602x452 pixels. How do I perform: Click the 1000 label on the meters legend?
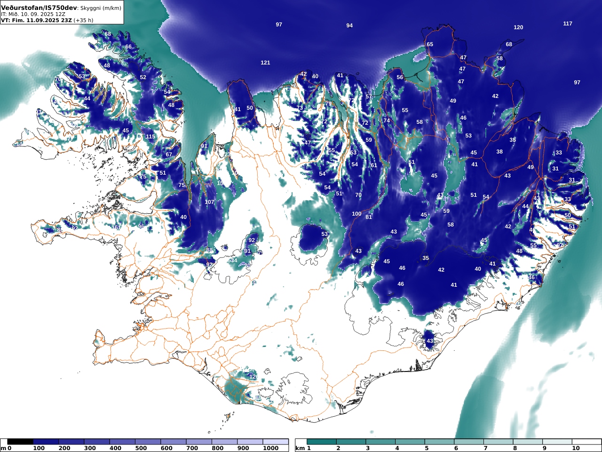point(270,448)
